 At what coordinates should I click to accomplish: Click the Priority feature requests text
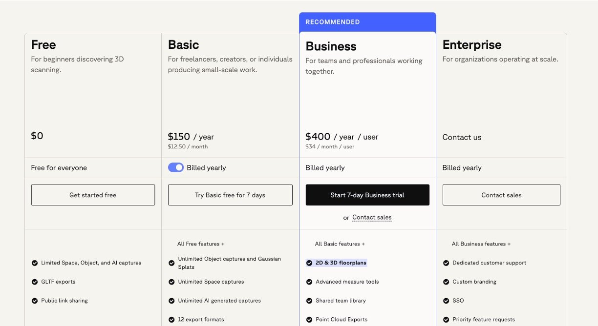click(484, 320)
